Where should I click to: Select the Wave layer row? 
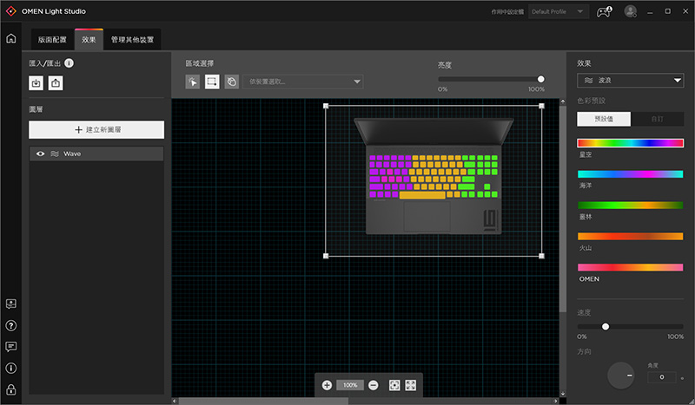96,154
